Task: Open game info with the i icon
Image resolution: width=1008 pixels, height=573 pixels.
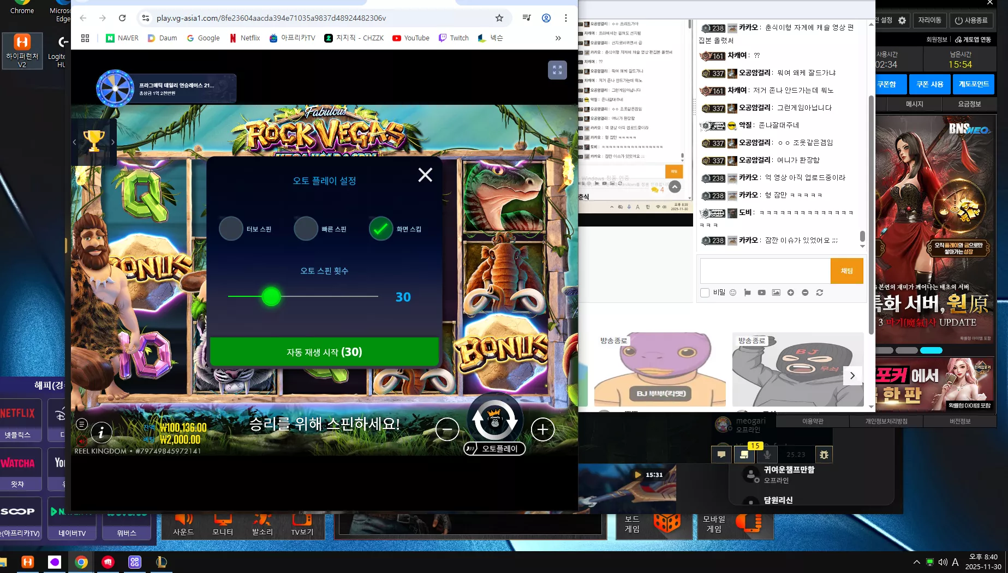Action: pos(101,433)
